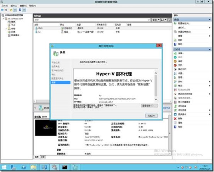Select the 角色 (Roles) node in tree
This screenshot has width=214, height=172.
coord(13,22)
